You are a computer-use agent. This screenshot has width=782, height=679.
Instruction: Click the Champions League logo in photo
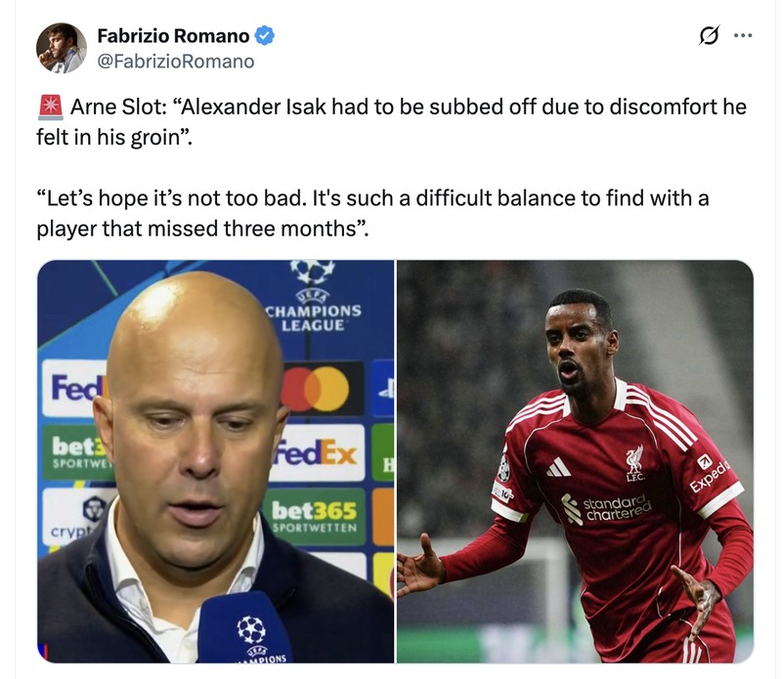coord(313,296)
